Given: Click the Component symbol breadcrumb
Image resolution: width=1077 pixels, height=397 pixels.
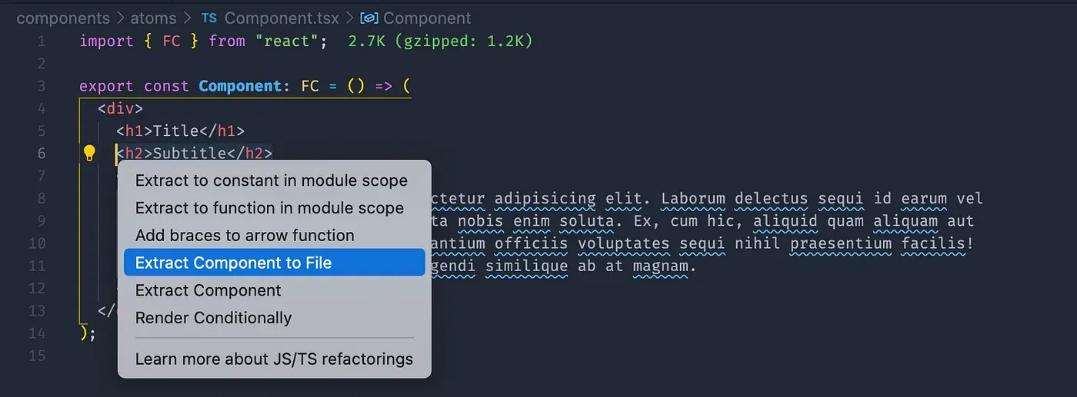Looking at the screenshot, I should click(427, 18).
